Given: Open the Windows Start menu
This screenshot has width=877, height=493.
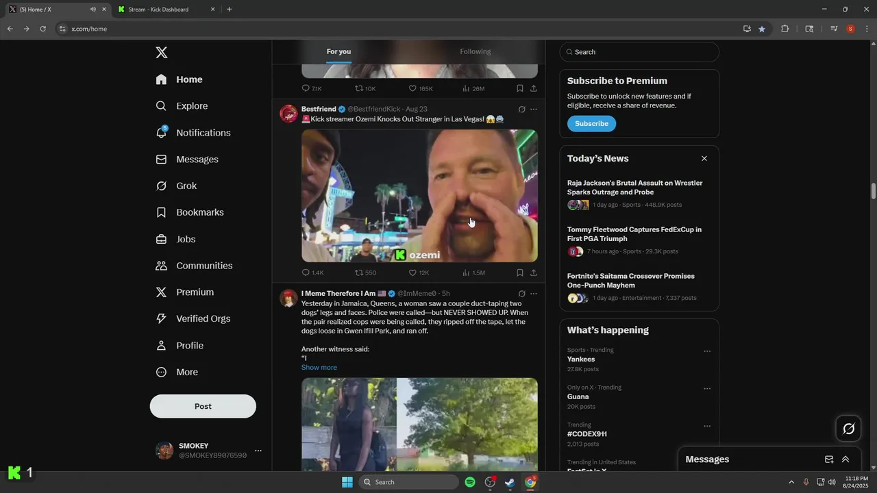Looking at the screenshot, I should [x=347, y=482].
